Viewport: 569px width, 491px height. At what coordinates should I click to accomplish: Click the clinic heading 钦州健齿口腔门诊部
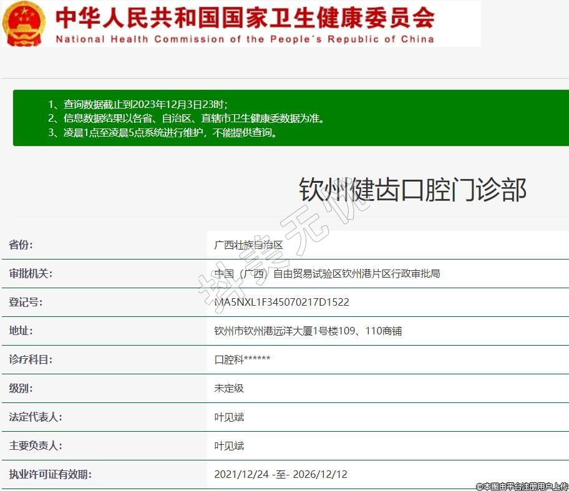click(412, 190)
